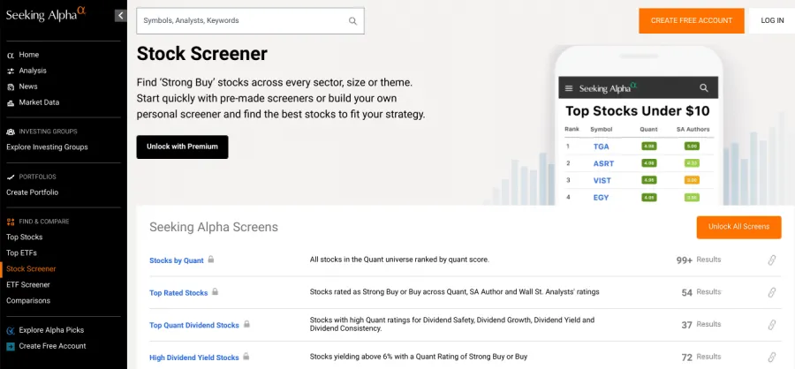Open Analysis in the sidebar
Viewport: 795px width, 369px height.
pyautogui.click(x=33, y=71)
